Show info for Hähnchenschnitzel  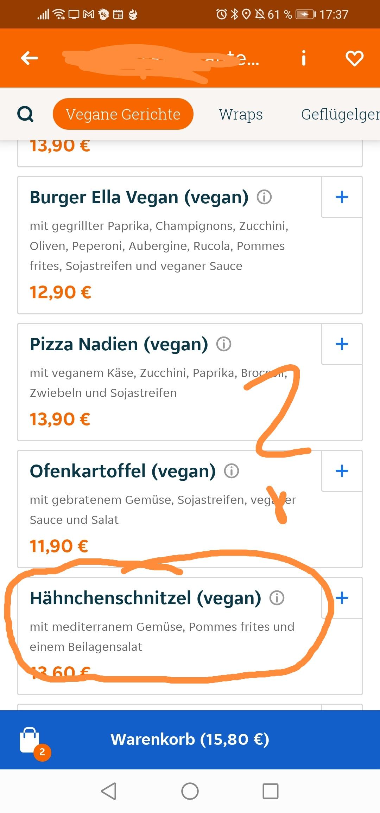(277, 598)
